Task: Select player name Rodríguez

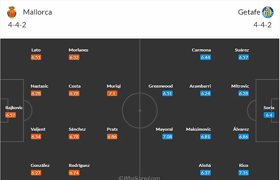Action: click(x=79, y=165)
